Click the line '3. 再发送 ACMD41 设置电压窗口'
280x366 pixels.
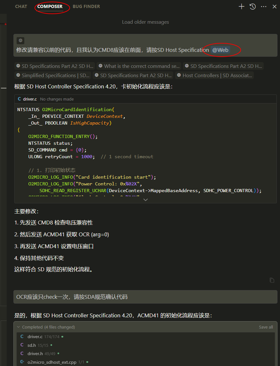coord(54,246)
